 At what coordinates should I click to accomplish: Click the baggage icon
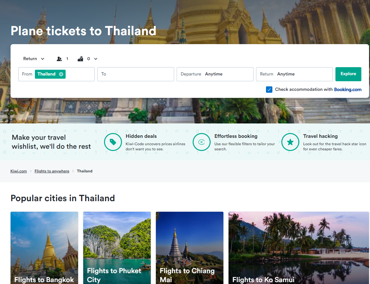pos(80,59)
